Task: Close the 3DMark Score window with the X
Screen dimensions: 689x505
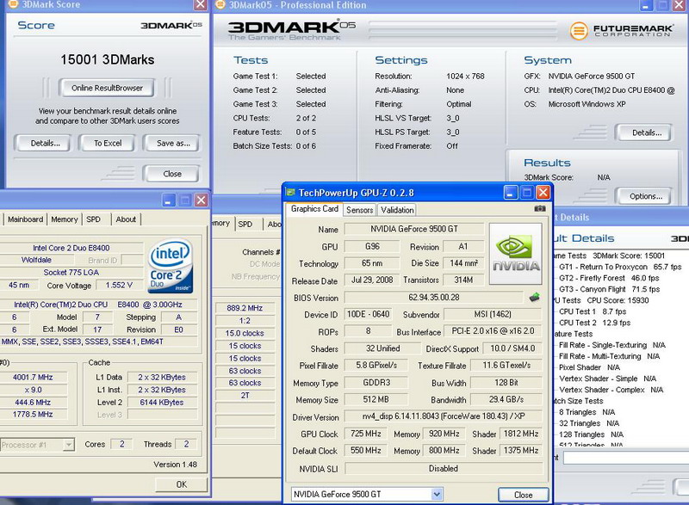Action: pyautogui.click(x=201, y=4)
